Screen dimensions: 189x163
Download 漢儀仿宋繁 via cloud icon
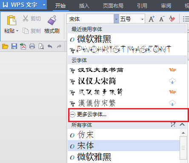click(x=172, y=103)
